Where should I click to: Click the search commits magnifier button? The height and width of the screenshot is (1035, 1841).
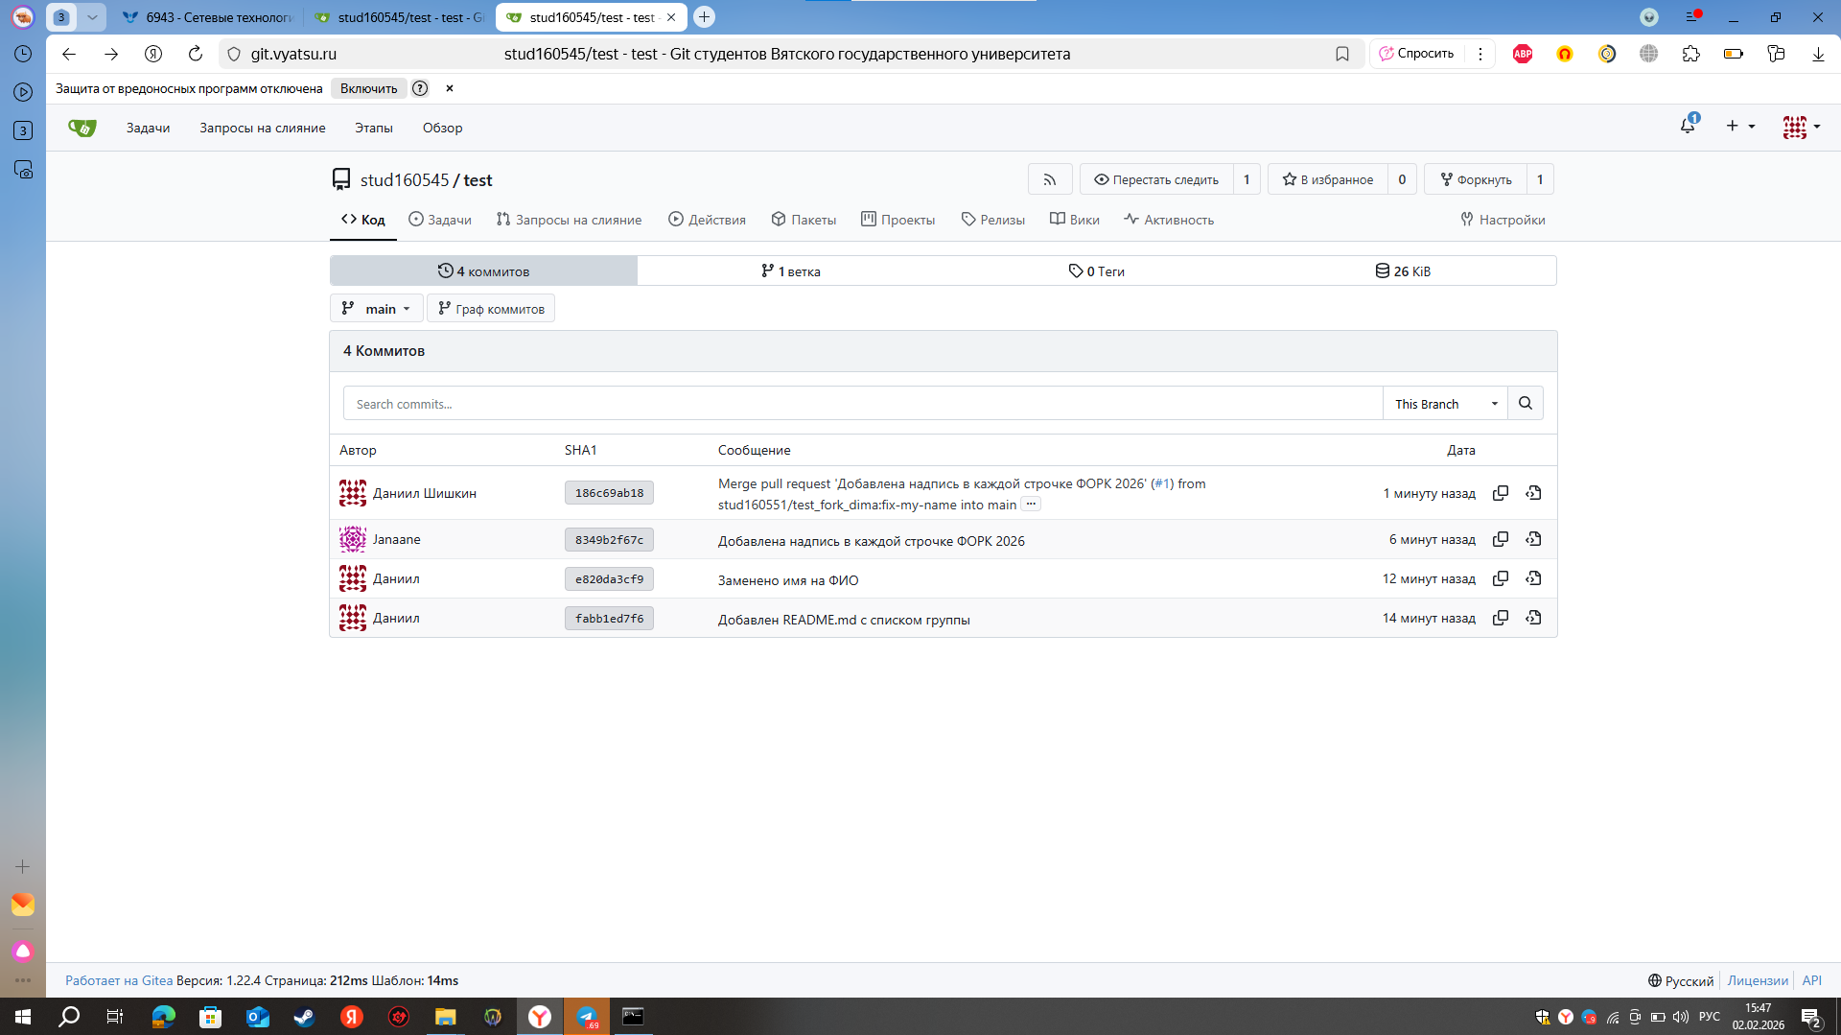click(x=1525, y=404)
